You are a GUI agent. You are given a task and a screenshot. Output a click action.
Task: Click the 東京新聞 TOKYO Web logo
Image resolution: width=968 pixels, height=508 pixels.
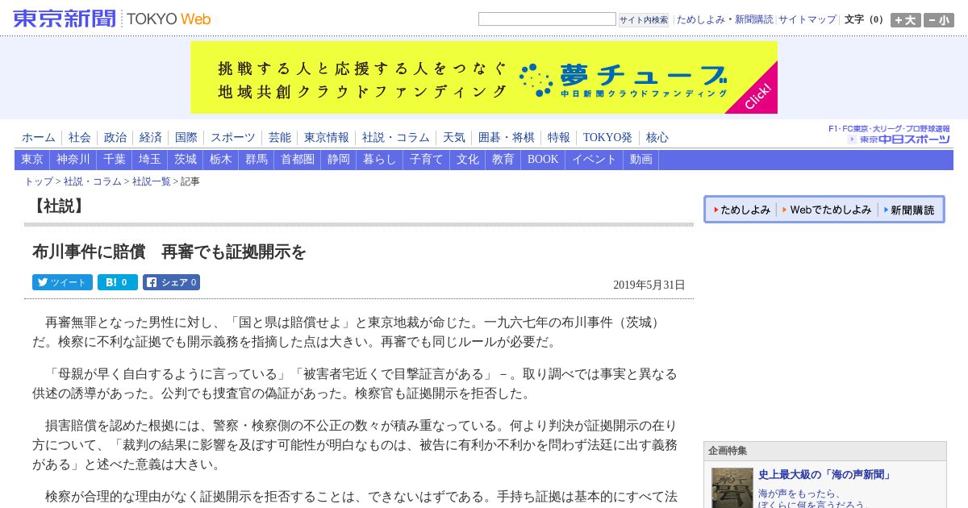click(x=112, y=18)
